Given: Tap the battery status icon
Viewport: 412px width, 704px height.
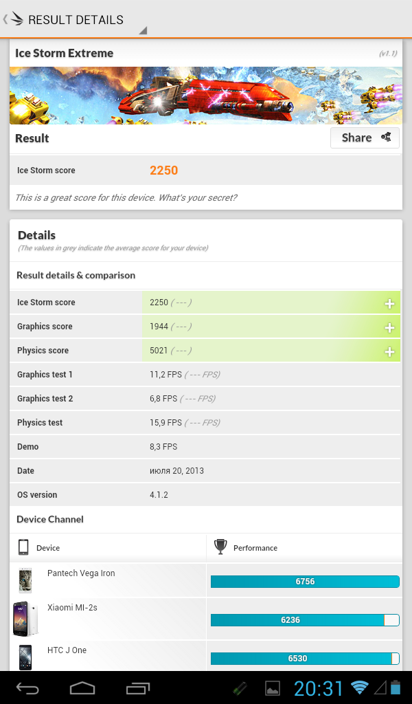Looking at the screenshot, I should pyautogui.click(x=396, y=687).
